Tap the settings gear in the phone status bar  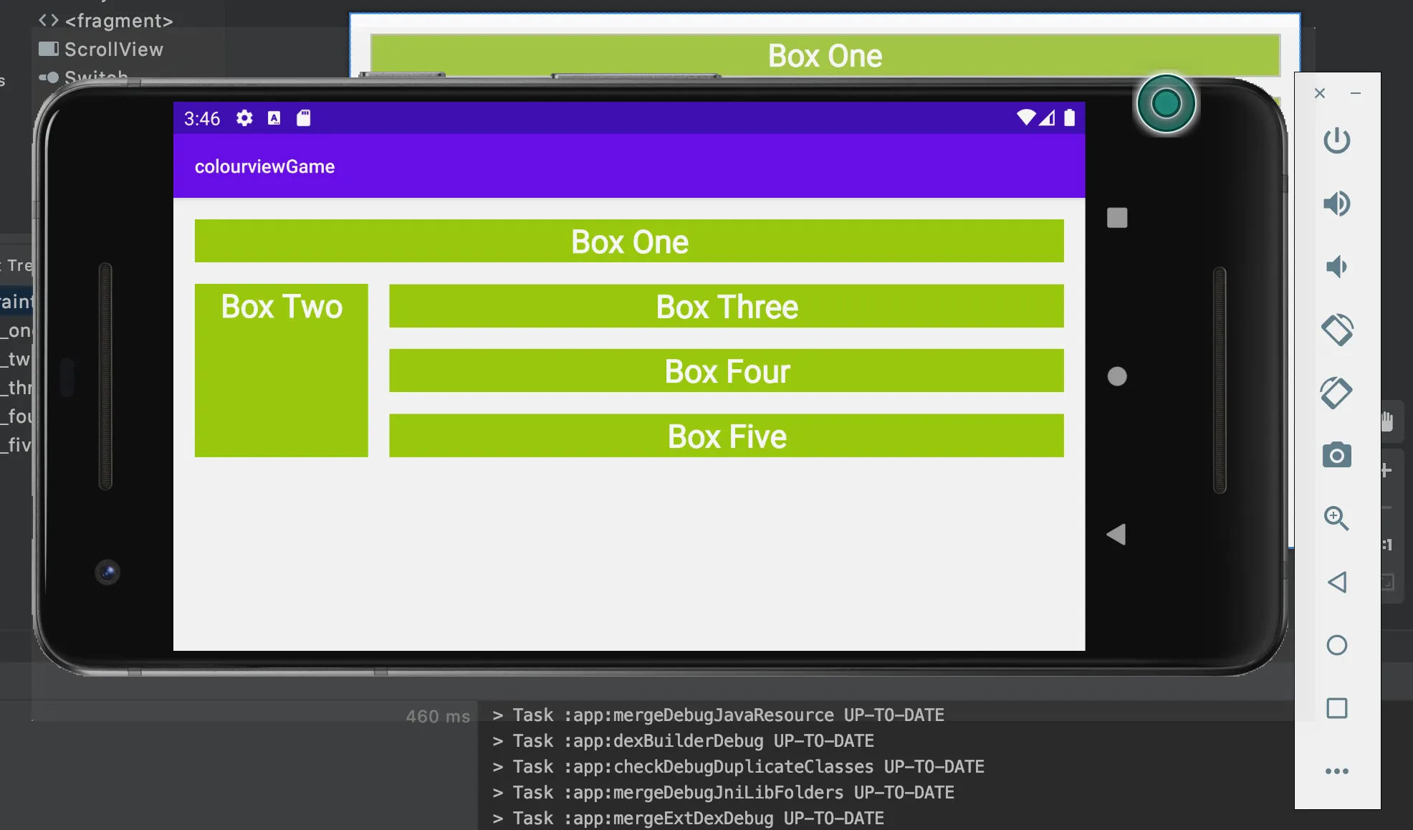pos(244,118)
